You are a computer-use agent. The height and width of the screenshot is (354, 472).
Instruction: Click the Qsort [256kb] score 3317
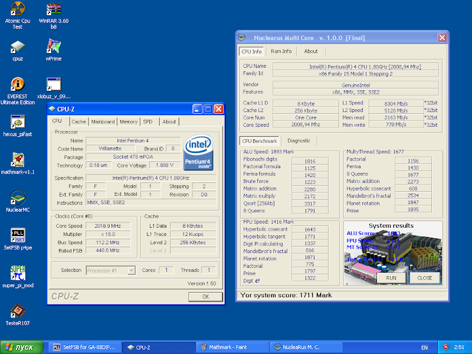(310, 204)
